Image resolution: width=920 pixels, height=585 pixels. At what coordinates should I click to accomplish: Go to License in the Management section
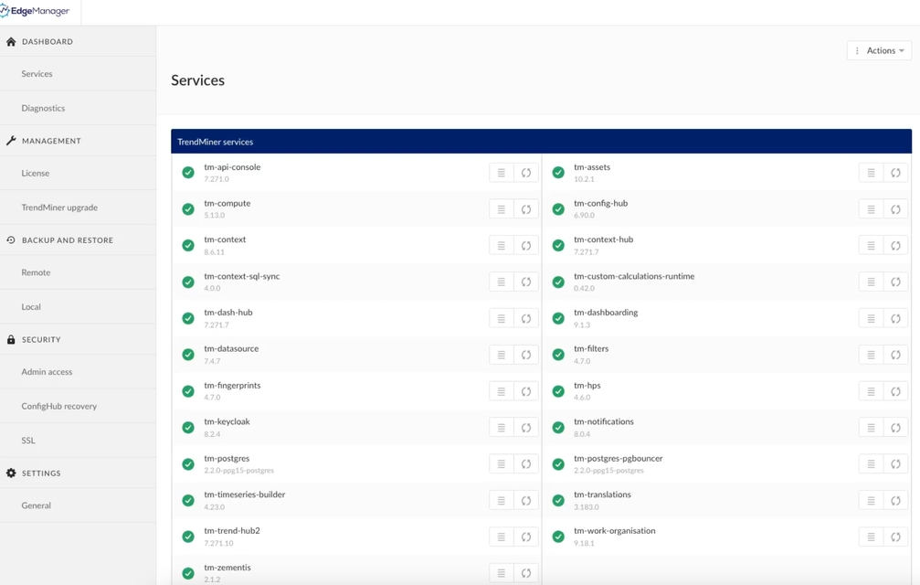click(x=36, y=173)
